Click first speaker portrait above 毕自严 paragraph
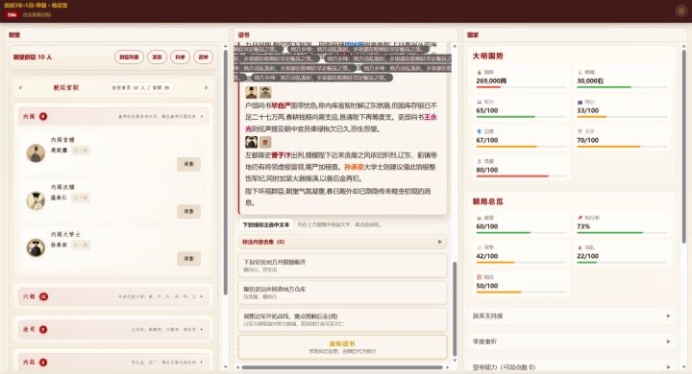 [x=252, y=92]
